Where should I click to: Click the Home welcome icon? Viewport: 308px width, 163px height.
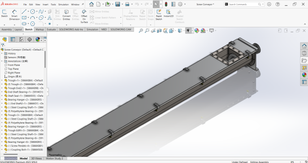pos(91,4)
